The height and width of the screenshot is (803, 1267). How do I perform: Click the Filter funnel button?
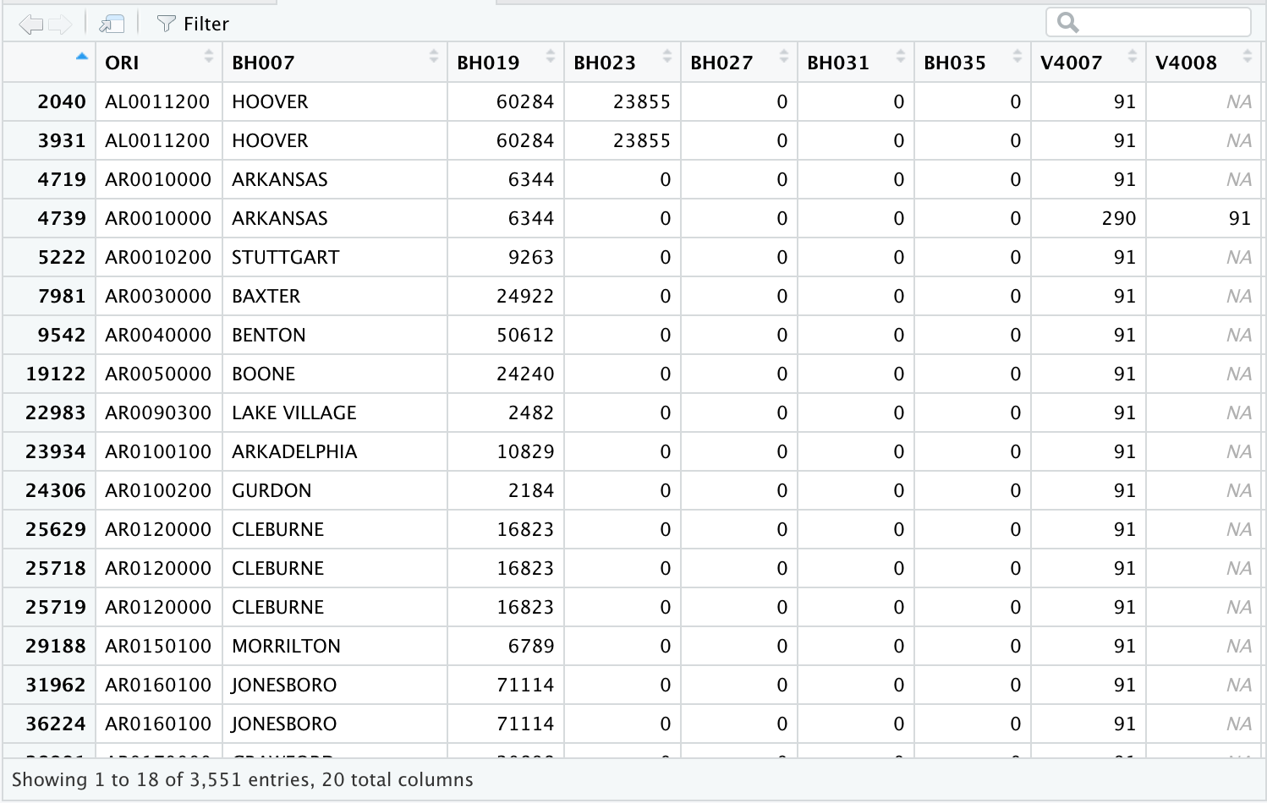(x=193, y=25)
